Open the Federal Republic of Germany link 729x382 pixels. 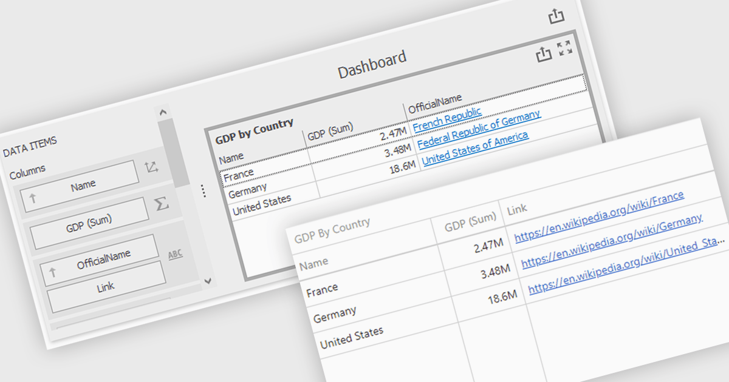click(x=479, y=129)
